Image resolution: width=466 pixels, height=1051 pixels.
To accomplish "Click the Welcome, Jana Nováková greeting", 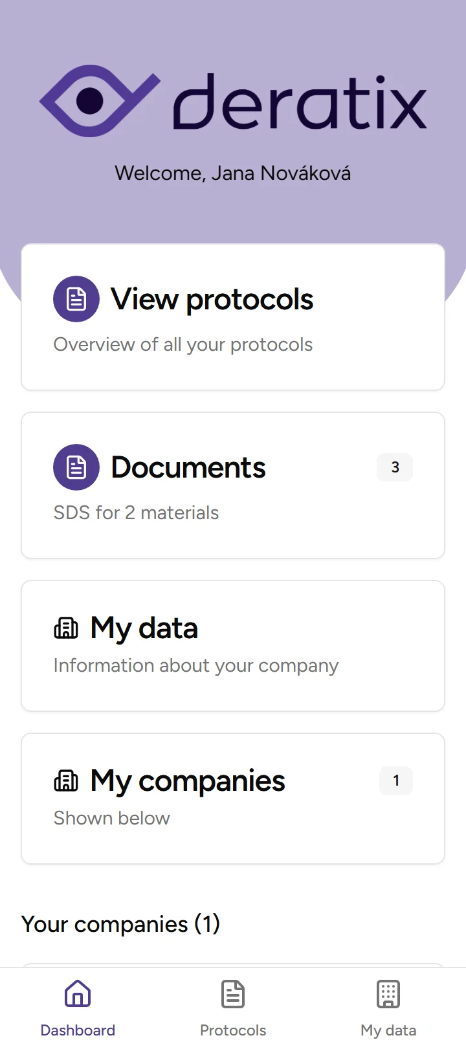I will tap(232, 173).
